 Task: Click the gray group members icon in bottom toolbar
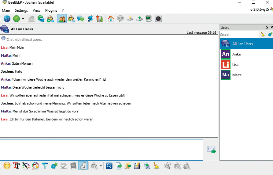point(94,166)
